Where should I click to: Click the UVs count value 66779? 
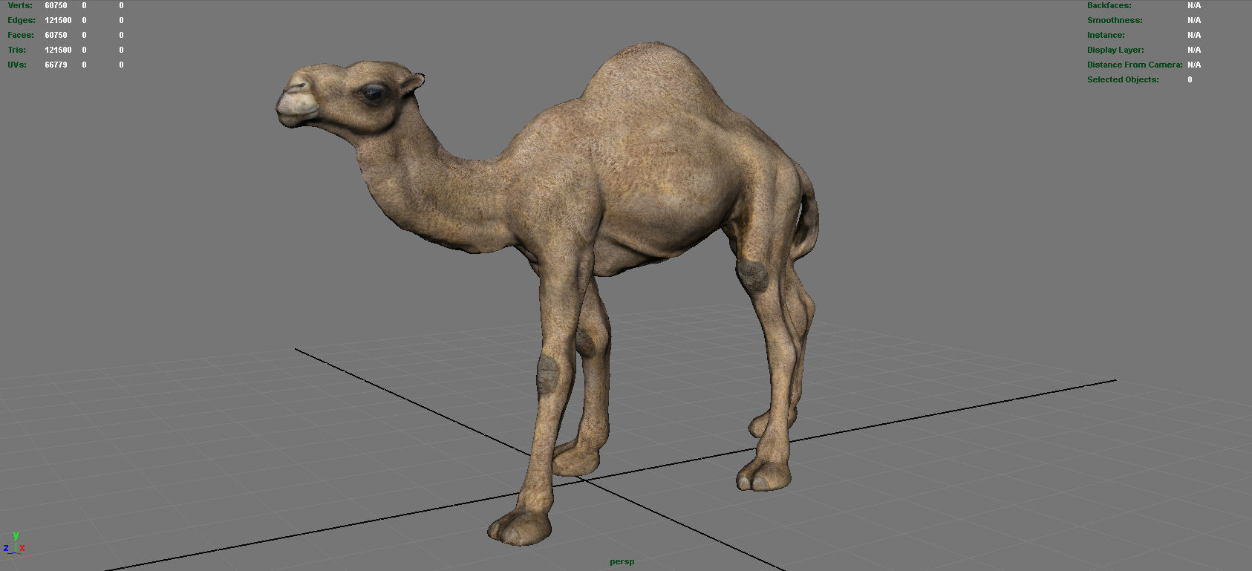pos(56,65)
